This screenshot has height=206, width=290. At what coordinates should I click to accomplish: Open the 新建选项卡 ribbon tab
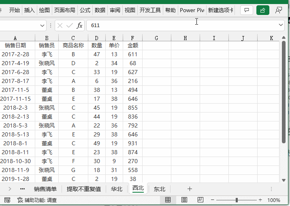point(220,10)
